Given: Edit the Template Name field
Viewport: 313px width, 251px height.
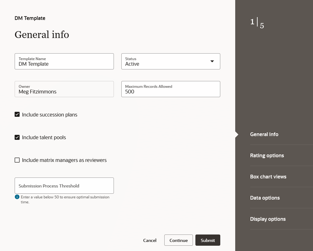Looking at the screenshot, I should point(64,61).
